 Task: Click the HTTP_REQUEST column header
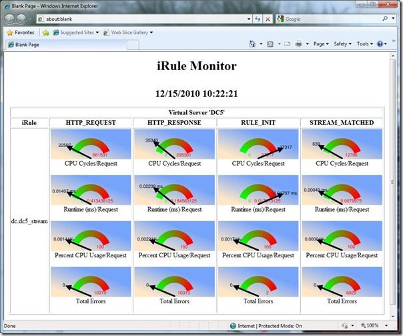(x=91, y=123)
